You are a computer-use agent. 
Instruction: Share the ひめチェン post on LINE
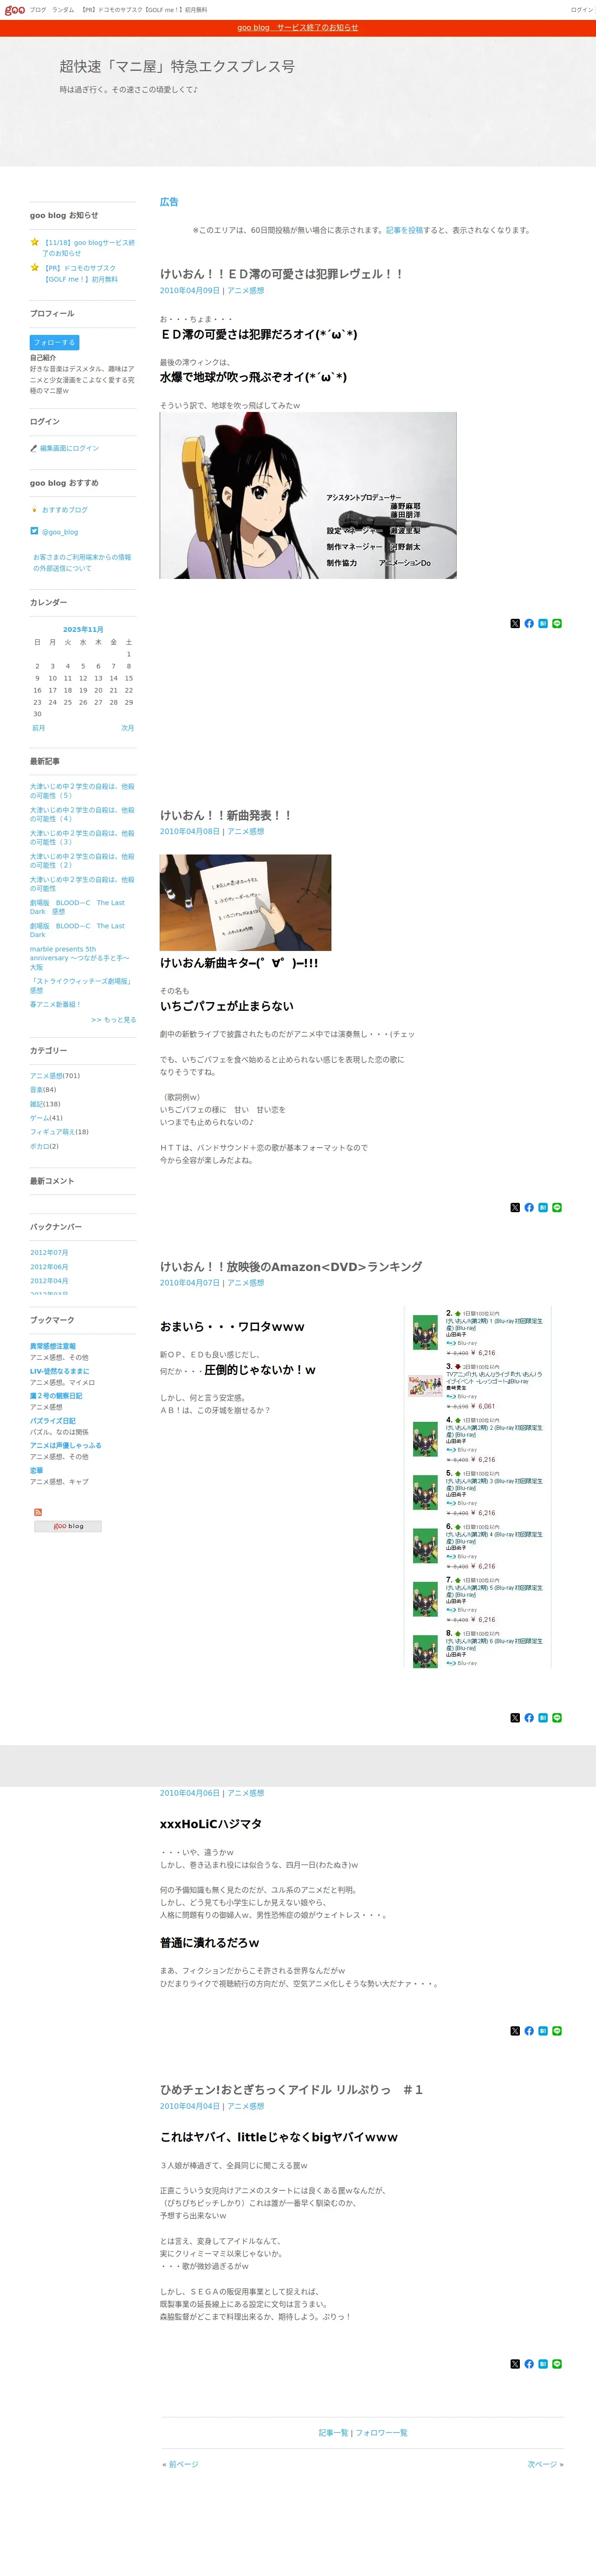point(557,2364)
